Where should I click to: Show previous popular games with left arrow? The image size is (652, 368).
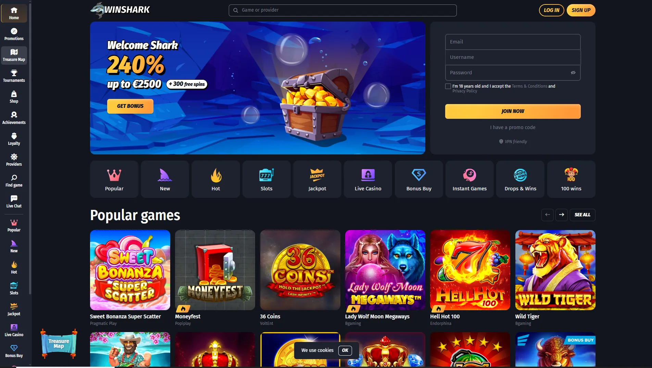click(x=548, y=215)
